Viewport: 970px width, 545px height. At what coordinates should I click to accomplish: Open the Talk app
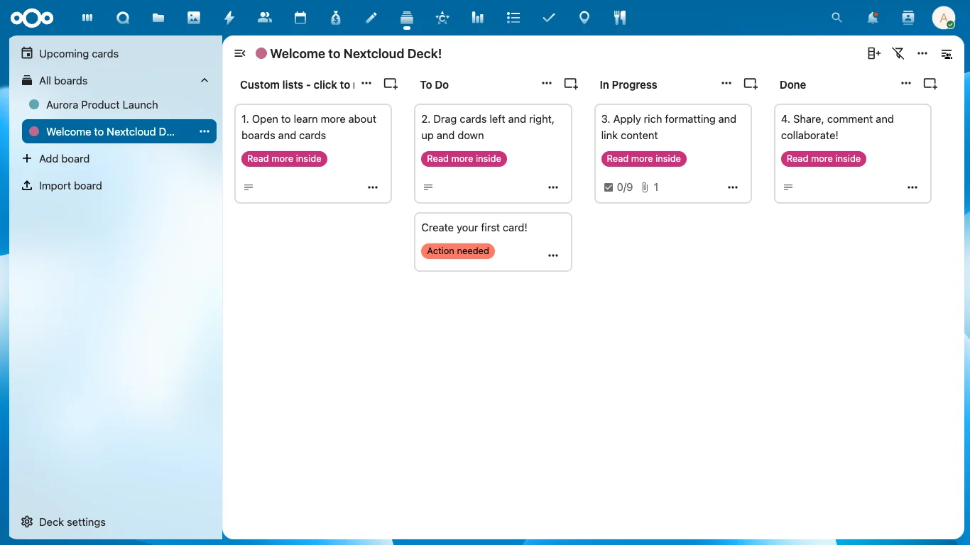(x=123, y=18)
